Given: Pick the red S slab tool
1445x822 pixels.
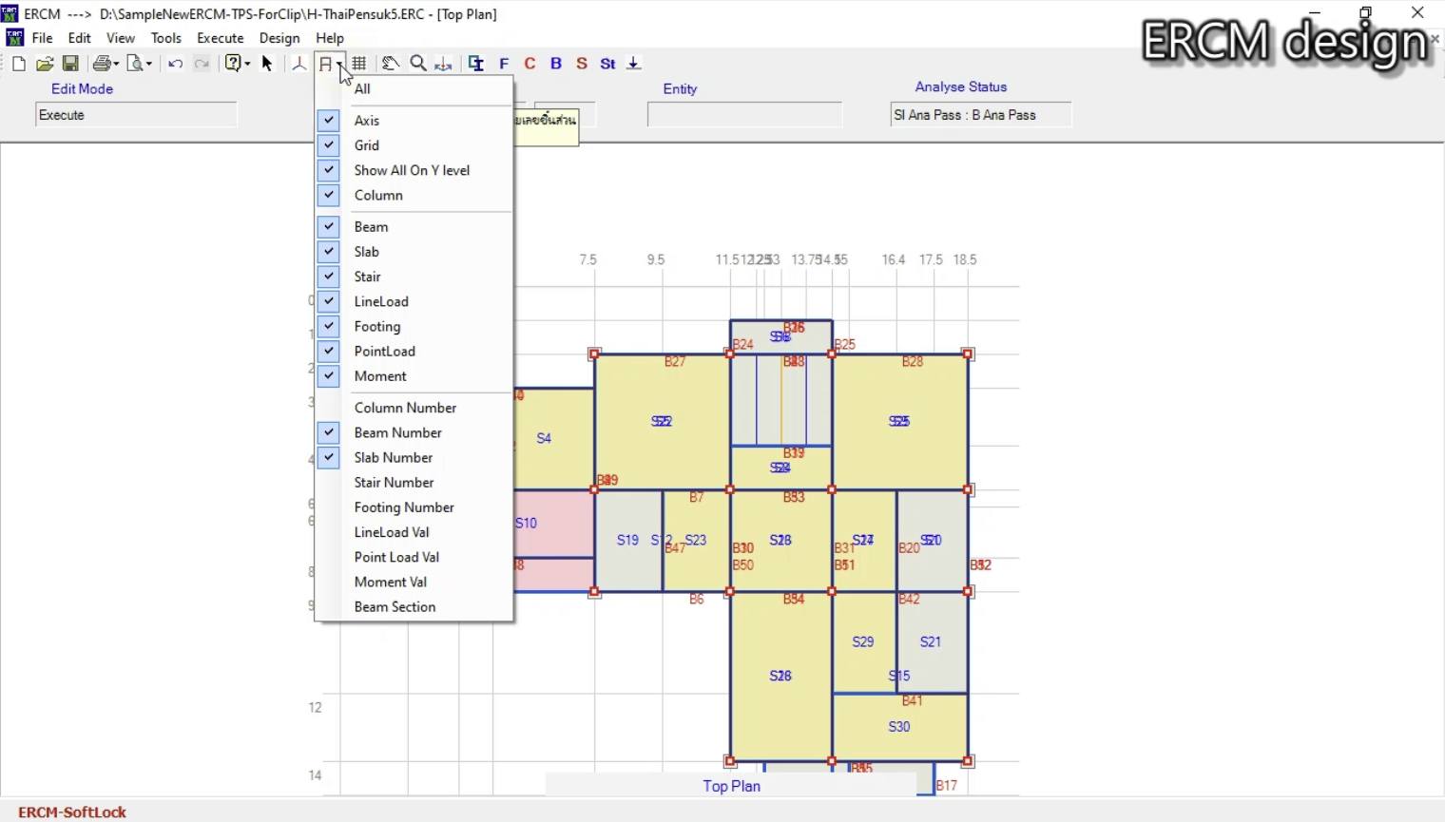Looking at the screenshot, I should [x=582, y=64].
